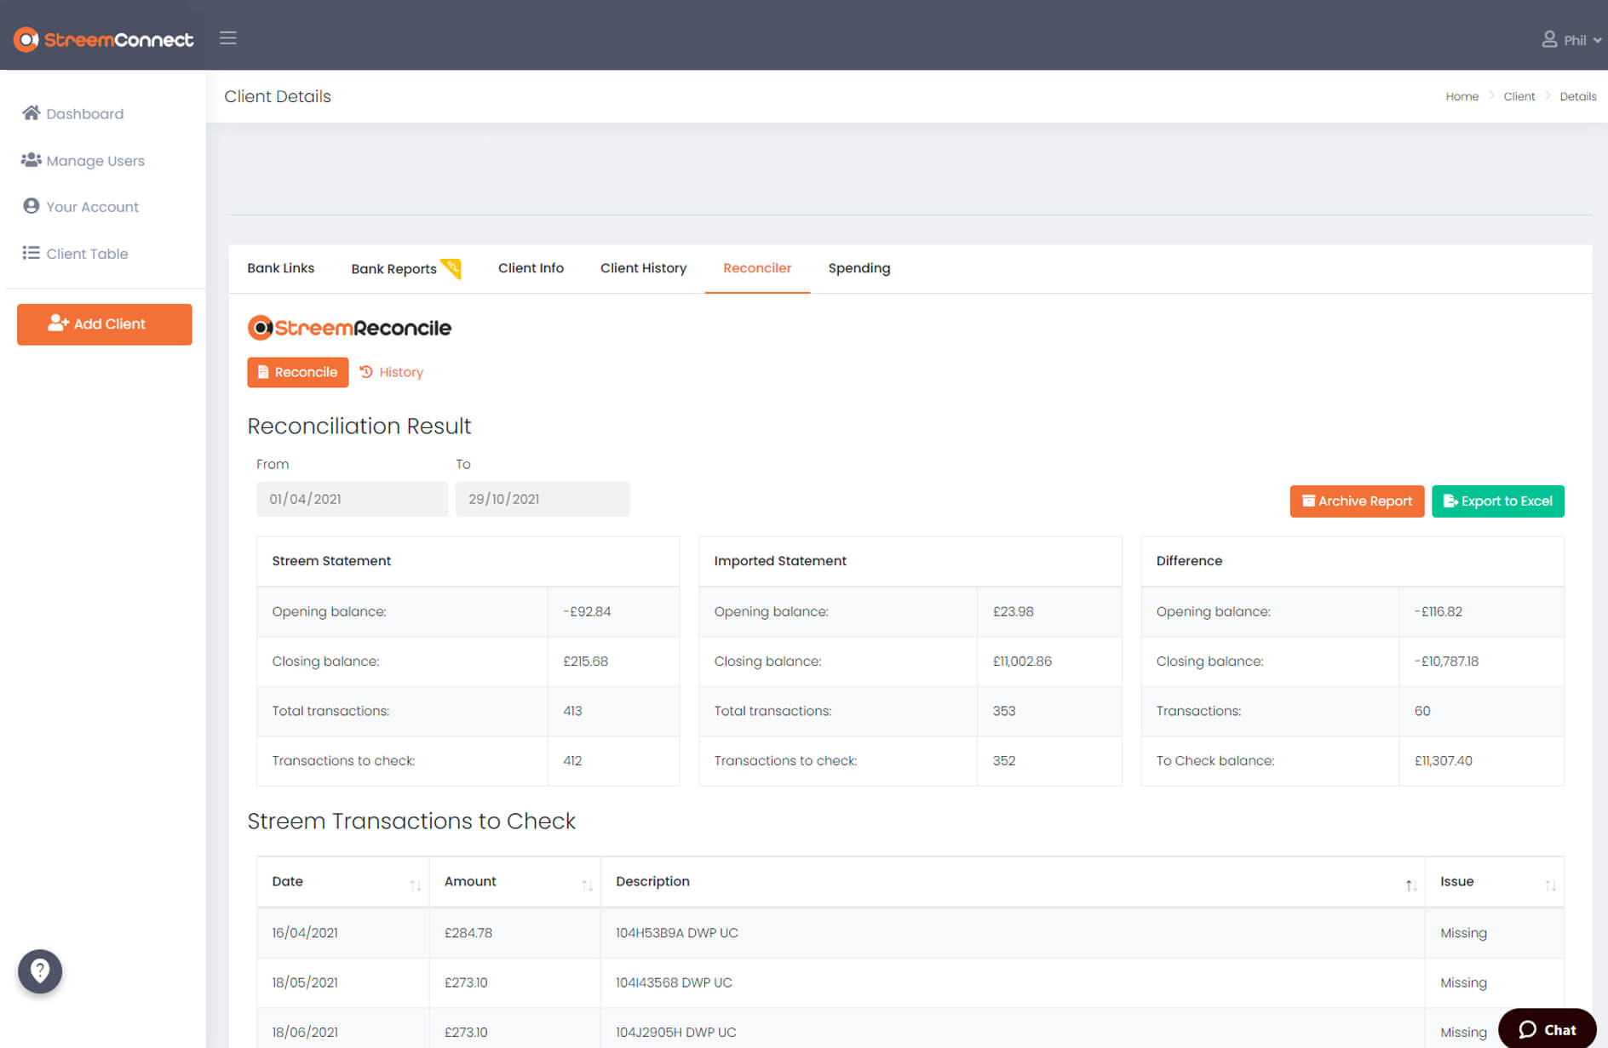This screenshot has width=1608, height=1048.
Task: Toggle the hamburger sidebar menu
Action: [x=227, y=38]
